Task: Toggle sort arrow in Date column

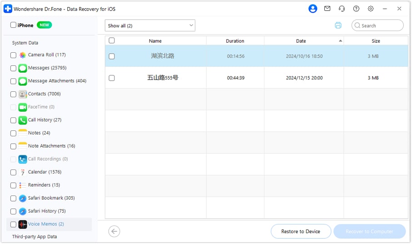Action: tap(340, 41)
